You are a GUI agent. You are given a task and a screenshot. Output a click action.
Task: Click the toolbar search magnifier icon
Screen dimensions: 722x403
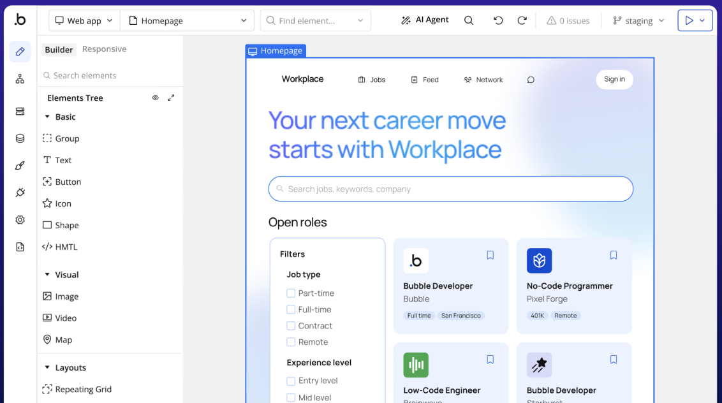[469, 20]
